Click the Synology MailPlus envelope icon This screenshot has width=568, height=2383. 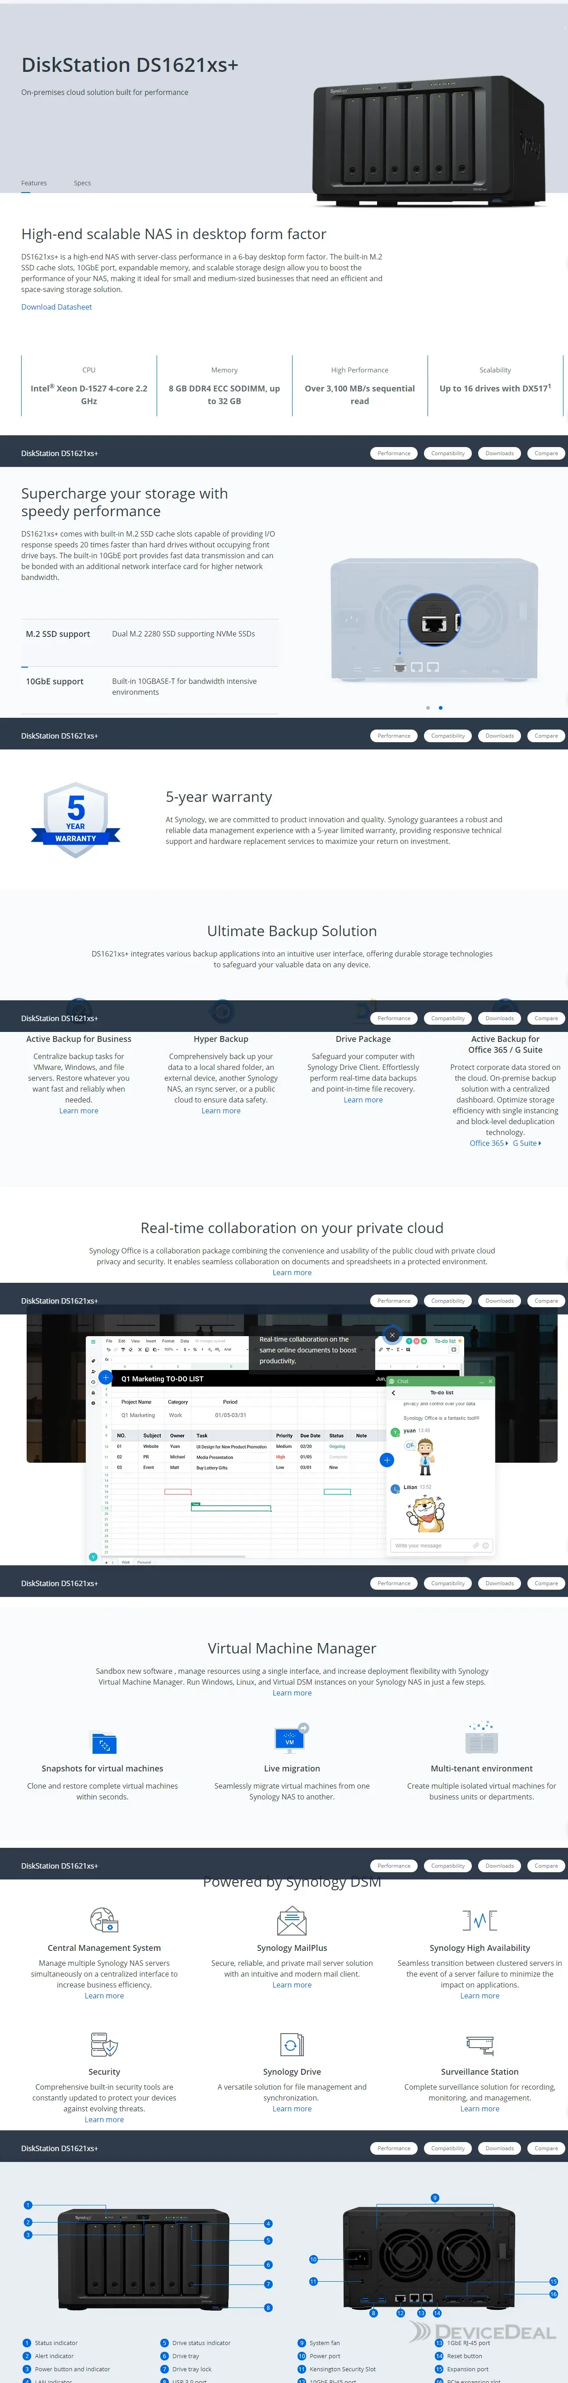coord(292,1921)
